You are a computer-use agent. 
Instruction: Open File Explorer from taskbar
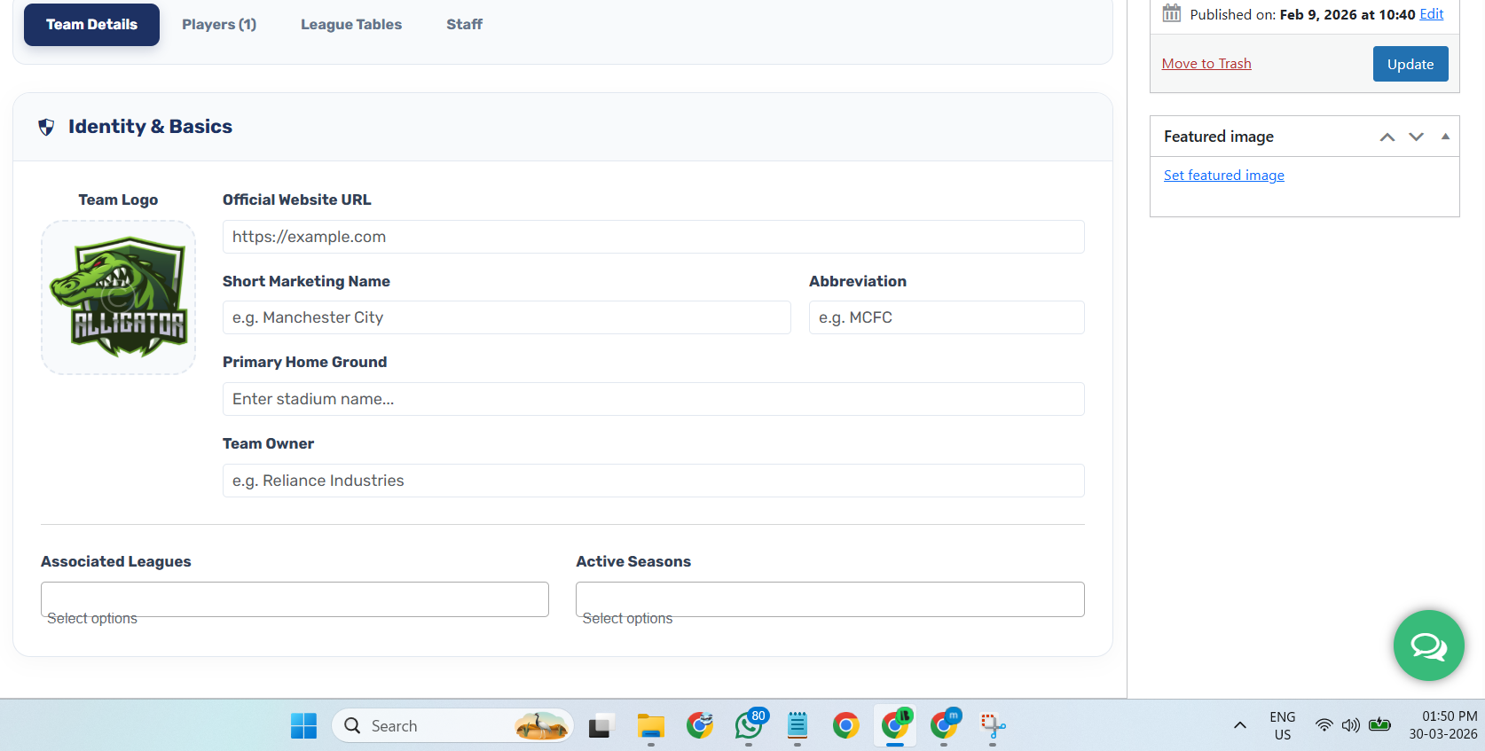(650, 726)
